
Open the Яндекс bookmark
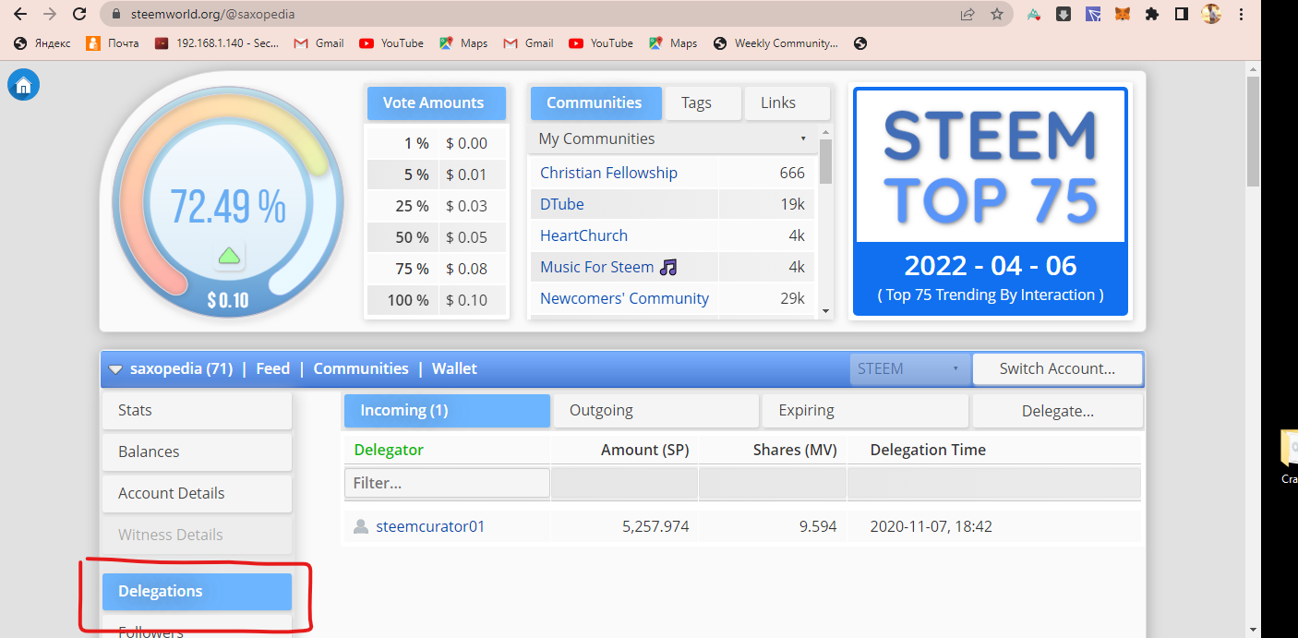pos(42,43)
